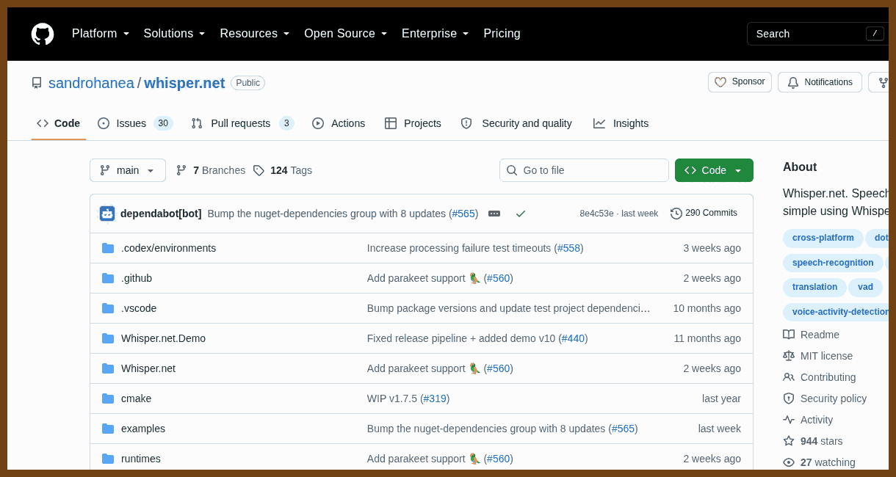This screenshot has width=896, height=477.
Task: Select the cross-platform topic tag
Action: (823, 238)
